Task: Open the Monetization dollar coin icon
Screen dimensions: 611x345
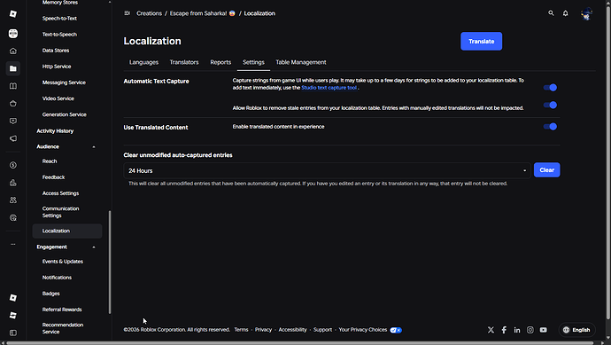Action: tap(13, 165)
